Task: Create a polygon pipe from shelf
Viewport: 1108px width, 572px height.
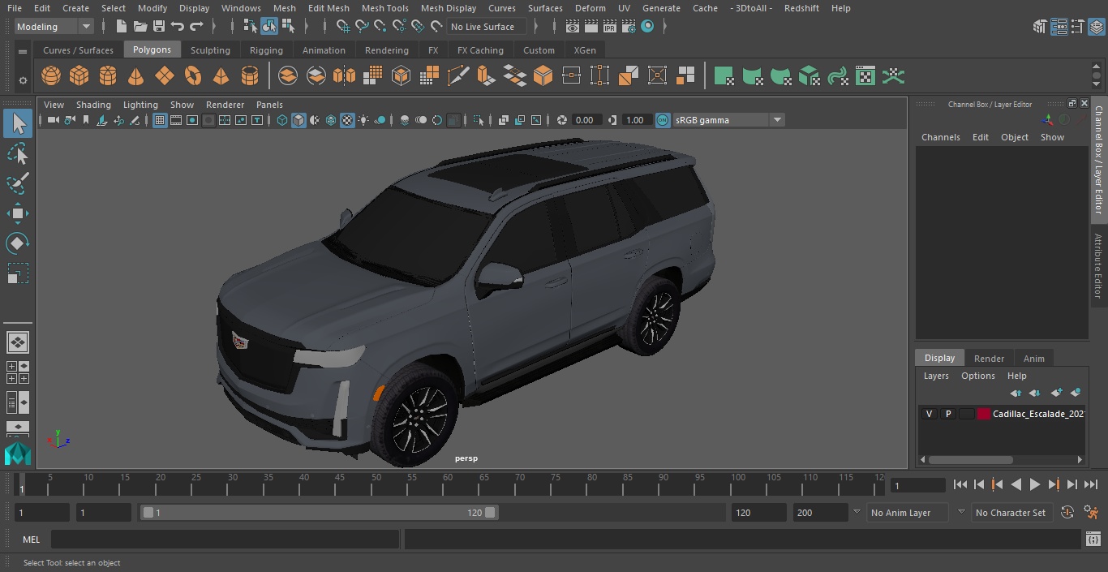Action: pos(249,76)
